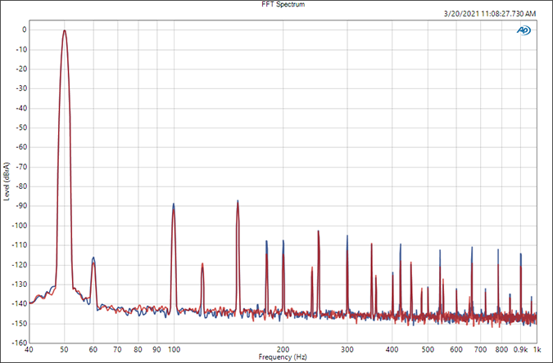Viewport: 553px width, 363px height.
Task: Click the -140 level axis tick label
Action: [x=20, y=303]
